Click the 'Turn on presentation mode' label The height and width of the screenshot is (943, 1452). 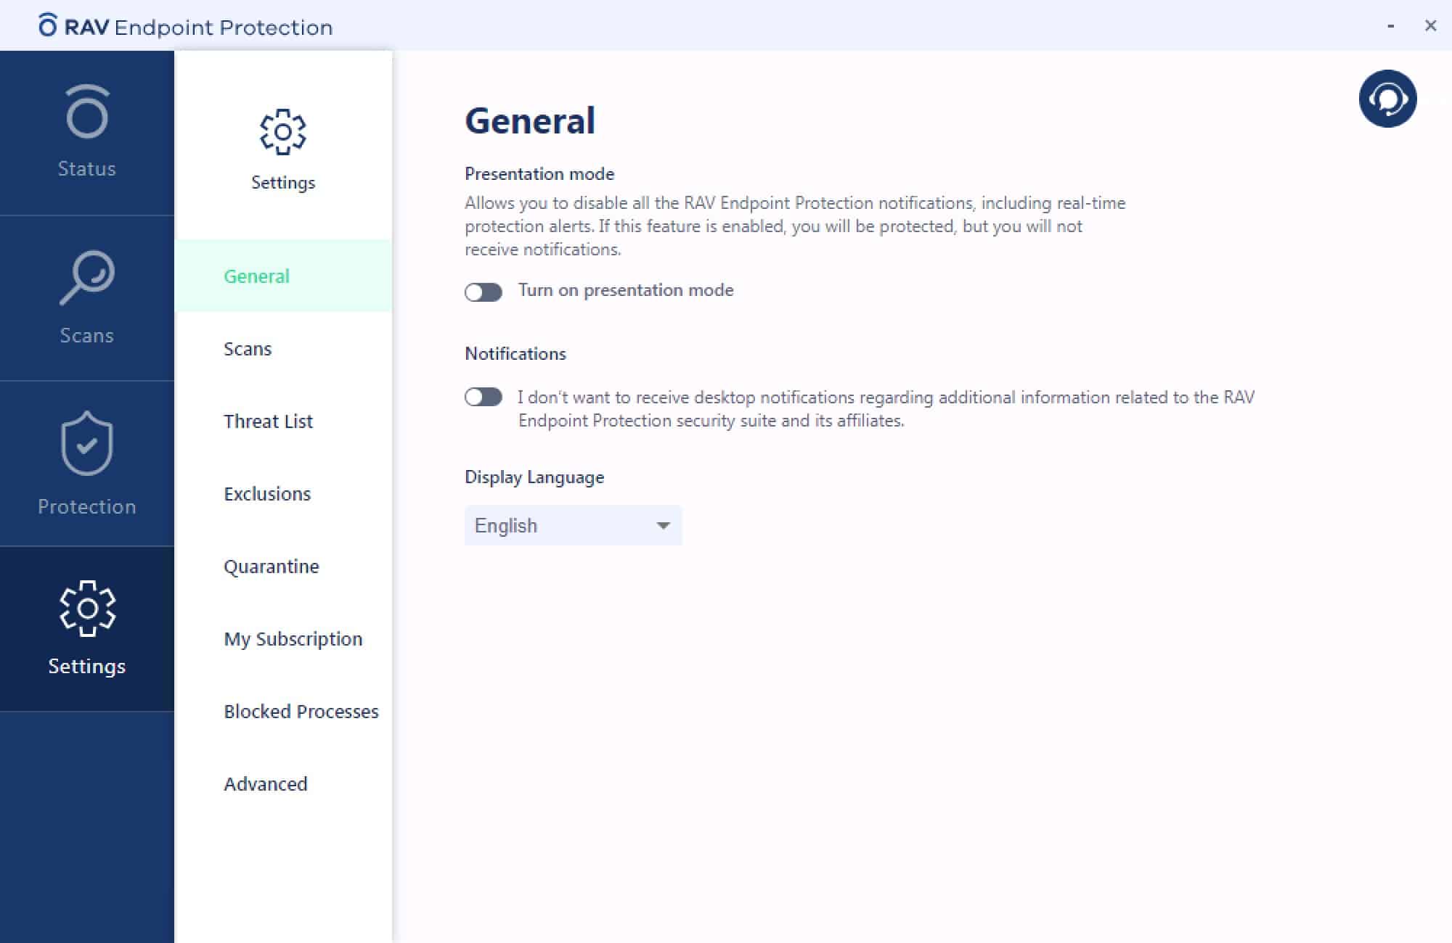point(626,290)
